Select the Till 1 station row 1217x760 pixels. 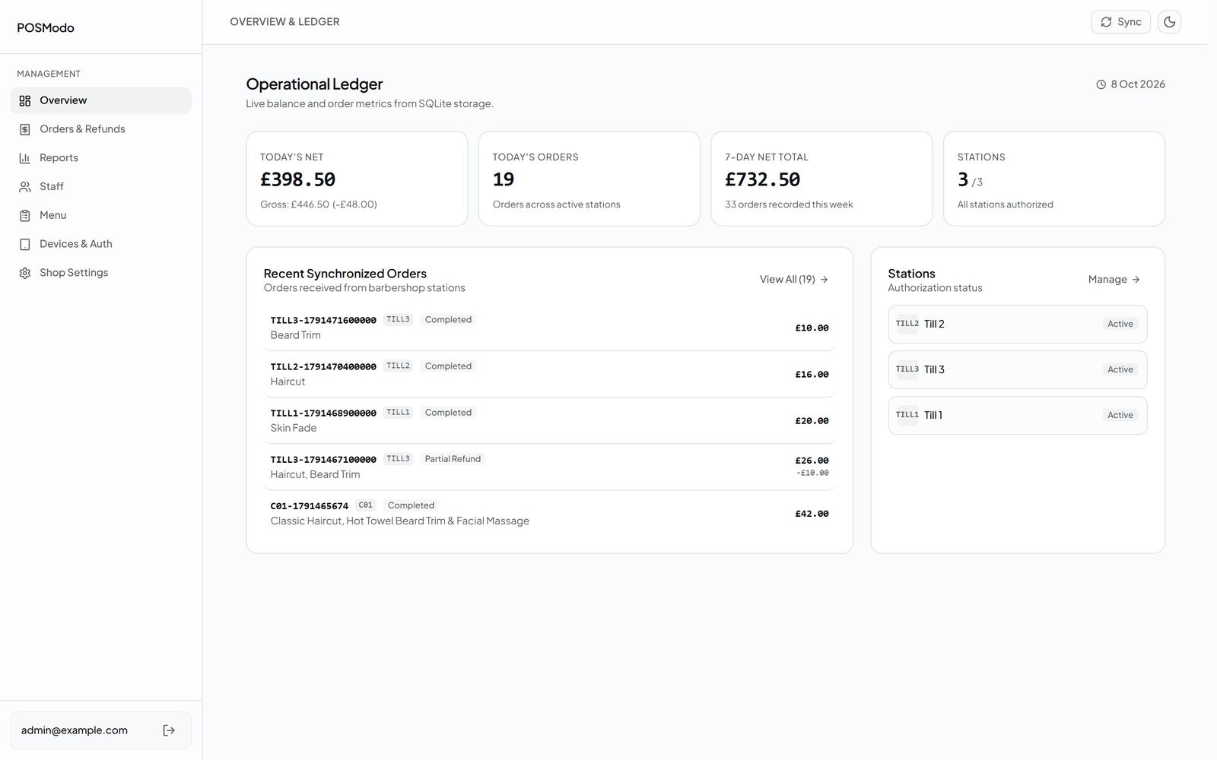point(1018,416)
